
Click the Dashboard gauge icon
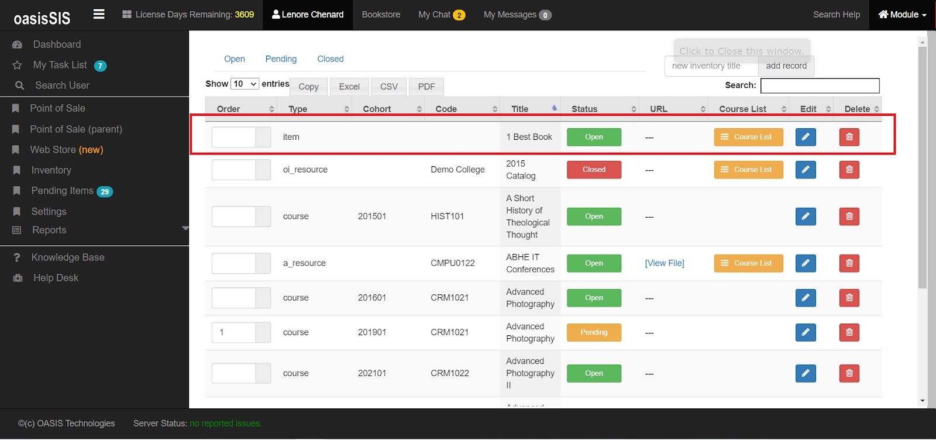pos(18,44)
